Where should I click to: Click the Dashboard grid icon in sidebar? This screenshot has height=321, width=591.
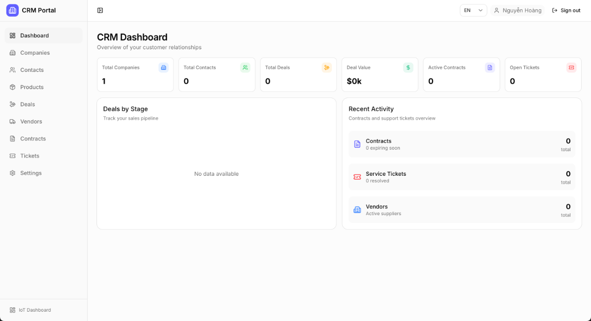pyautogui.click(x=13, y=35)
